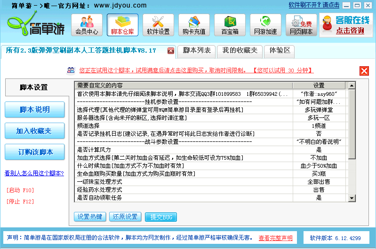Change potion quantity 买3瓶
Viewport: 376px width, 249px height.
tap(319, 173)
